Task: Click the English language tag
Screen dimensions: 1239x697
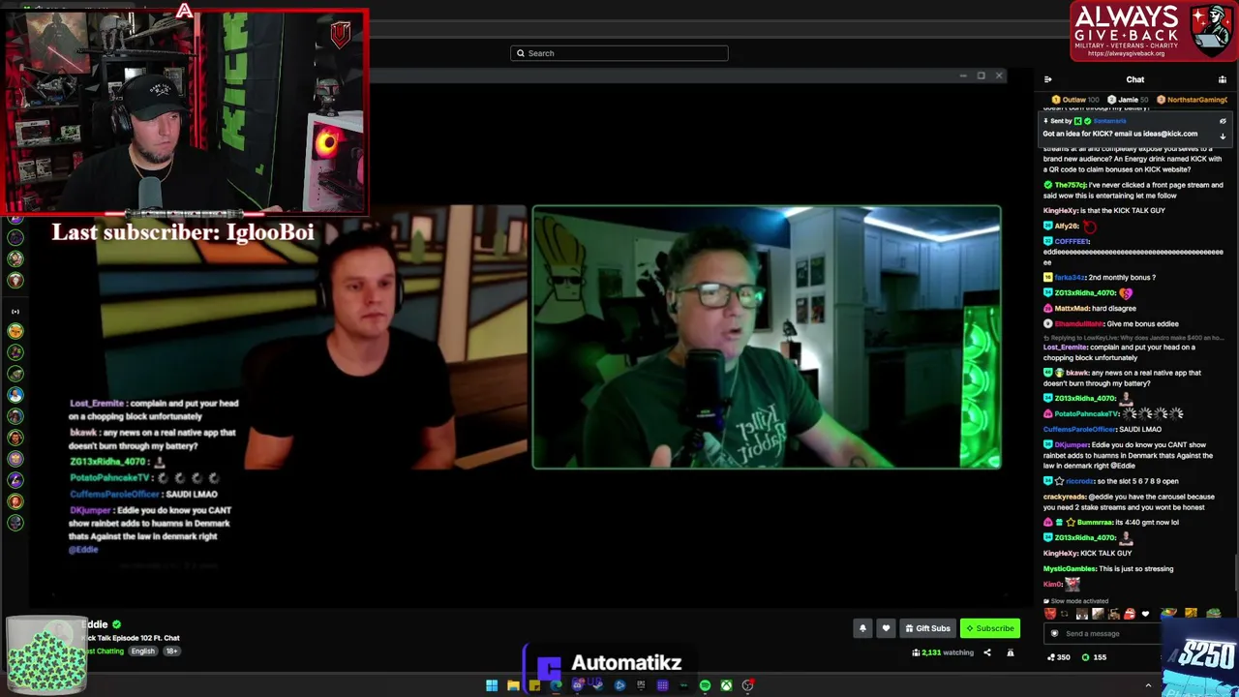Action: [x=143, y=651]
